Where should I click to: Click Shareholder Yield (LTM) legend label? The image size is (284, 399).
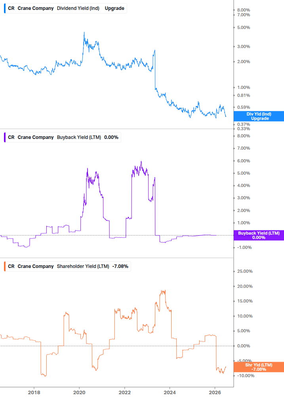point(83,266)
